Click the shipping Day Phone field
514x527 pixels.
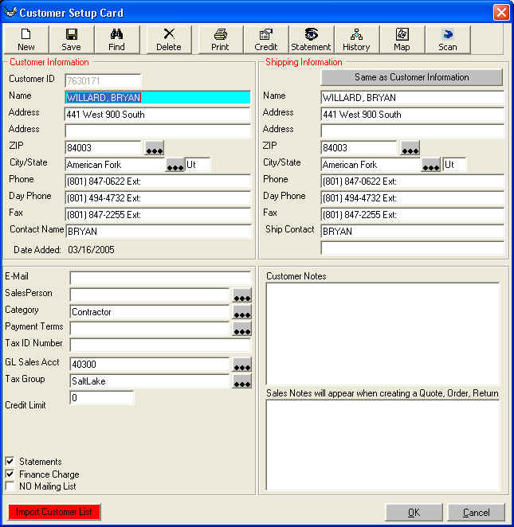413,198
